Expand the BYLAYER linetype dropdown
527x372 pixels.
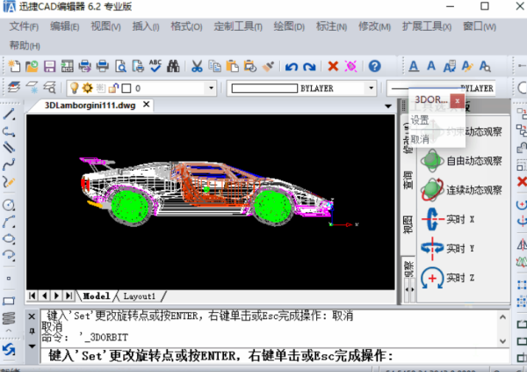tap(372, 88)
